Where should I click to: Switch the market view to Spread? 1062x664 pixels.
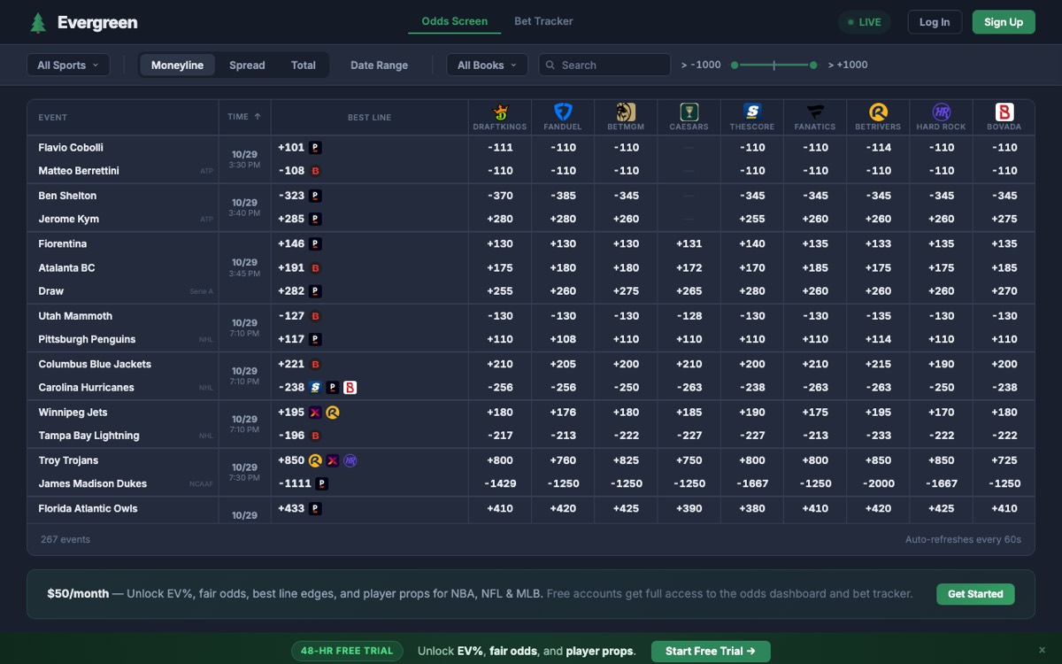[247, 65]
